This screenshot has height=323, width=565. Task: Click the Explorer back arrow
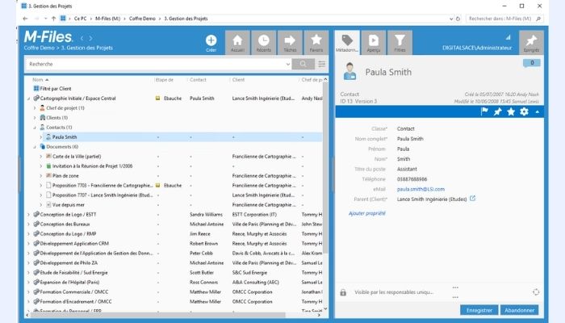point(25,19)
